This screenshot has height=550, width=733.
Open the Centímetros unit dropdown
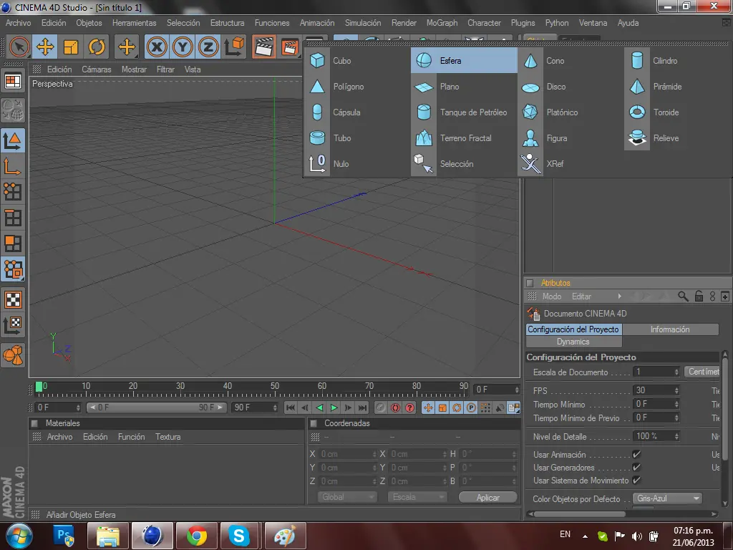702,372
